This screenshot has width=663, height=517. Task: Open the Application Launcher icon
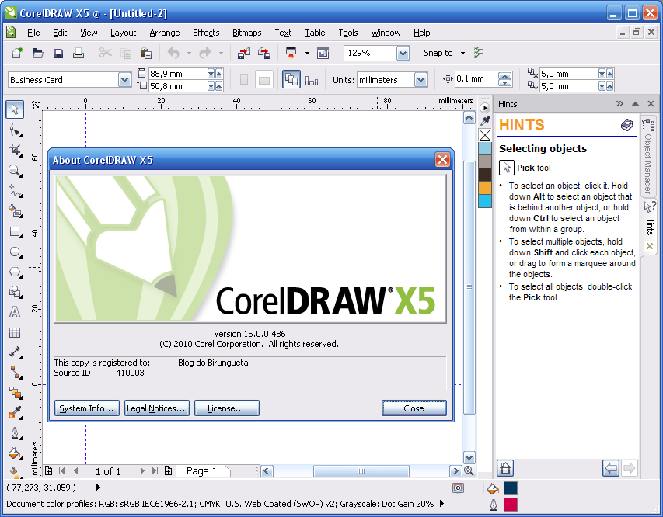tap(291, 54)
